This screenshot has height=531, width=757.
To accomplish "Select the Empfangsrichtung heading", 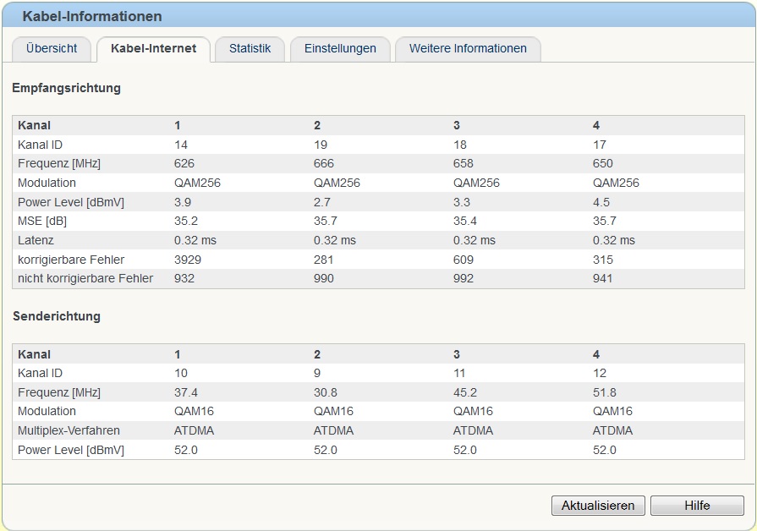I will [66, 88].
